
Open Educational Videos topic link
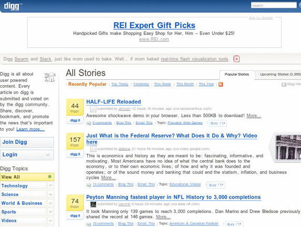point(185,184)
